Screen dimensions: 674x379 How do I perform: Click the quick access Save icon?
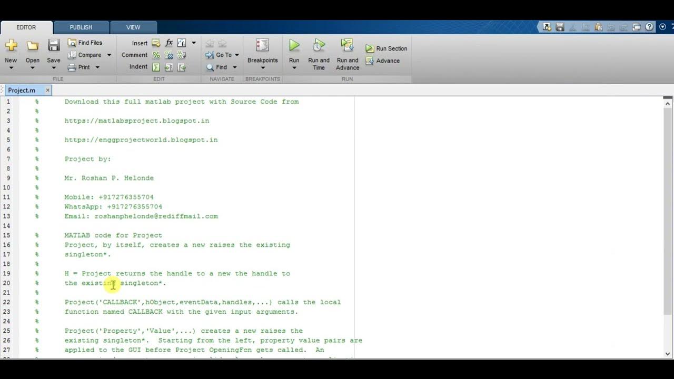[x=560, y=27]
